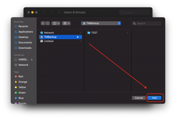Open Documents in the sidebar
This screenshot has height=118, width=176.
[25, 43]
